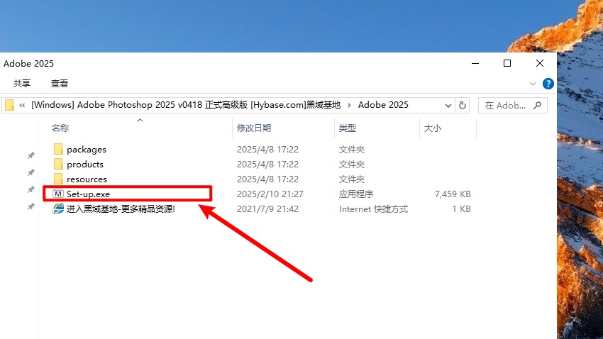Click the search magnifier icon
The height and width of the screenshot is (339, 603).
(x=537, y=105)
